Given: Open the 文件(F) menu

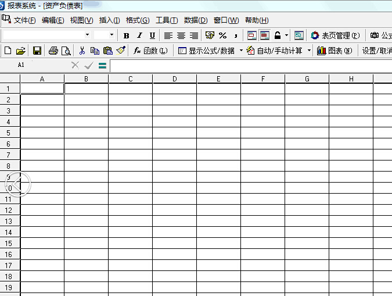Looking at the screenshot, I should click(x=25, y=20).
